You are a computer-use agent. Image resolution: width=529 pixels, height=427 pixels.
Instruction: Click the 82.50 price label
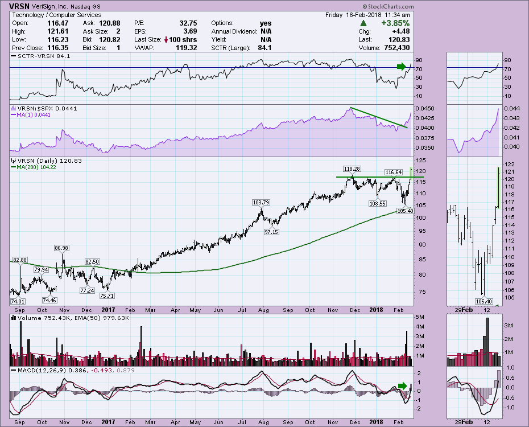[x=92, y=261]
